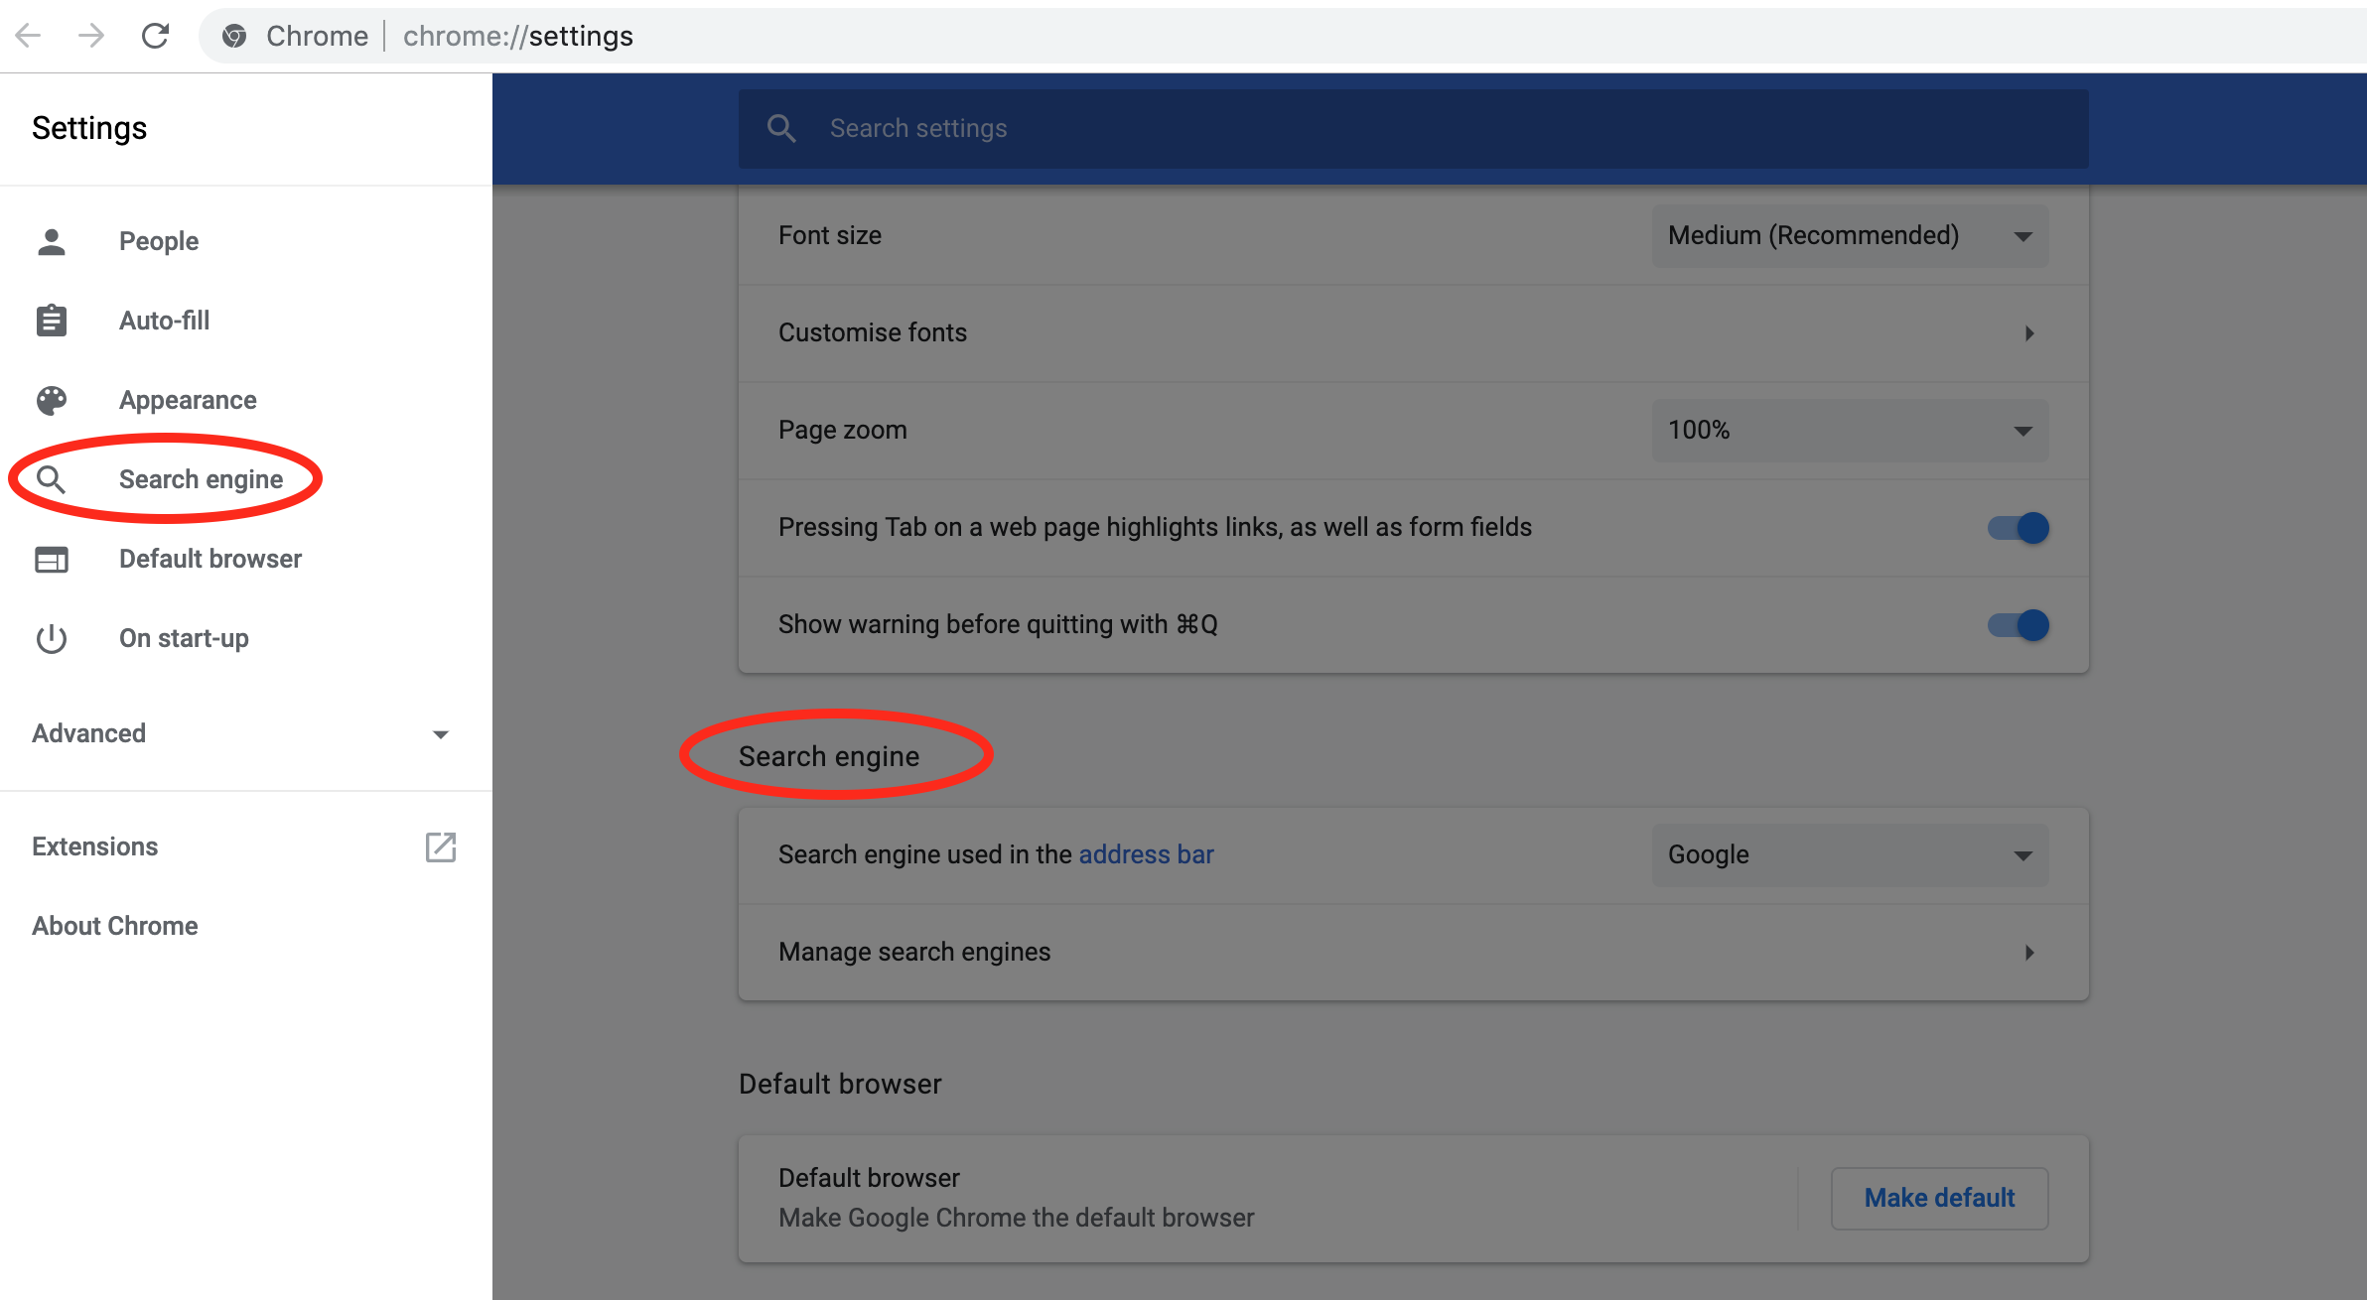
Task: Open the address bar help link
Action: (x=1146, y=854)
